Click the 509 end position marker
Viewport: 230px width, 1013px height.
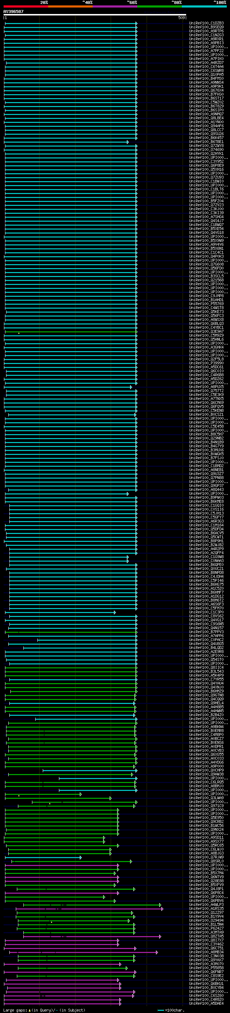coord(181,18)
